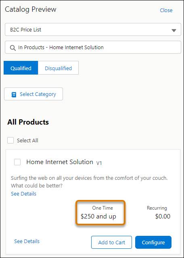Switch to the Disqualified tab
184x258 pixels.
(59, 68)
